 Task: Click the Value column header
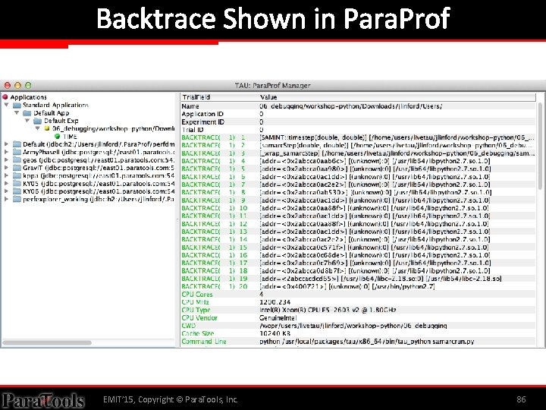[x=397, y=97]
